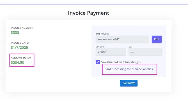Image resolution: width=188 pixels, height=103 pixels.
Task: Click the masked card number field ending 4242
Action: coord(122,39)
